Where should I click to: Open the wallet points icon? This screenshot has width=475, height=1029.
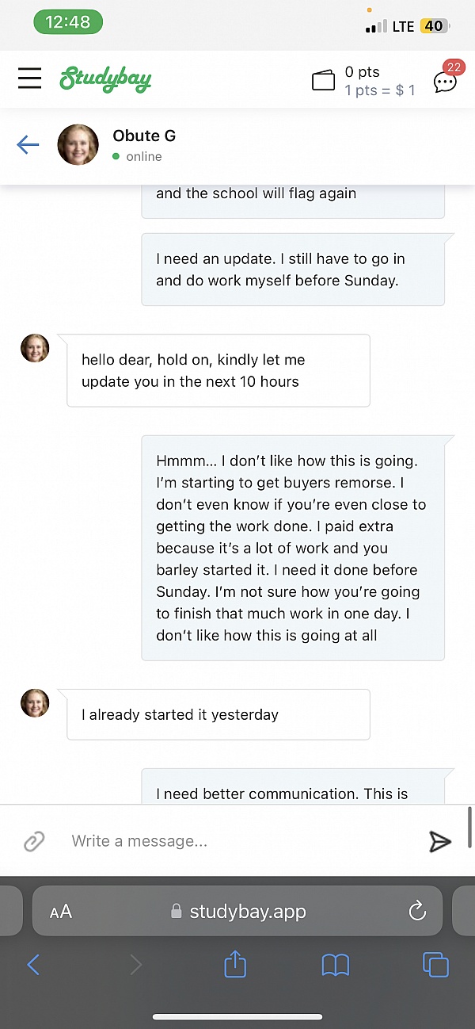[324, 80]
